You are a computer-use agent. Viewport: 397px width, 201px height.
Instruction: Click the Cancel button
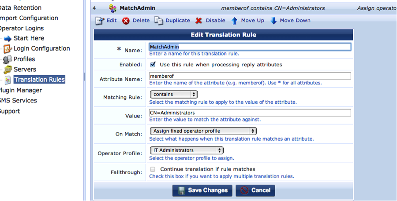[255, 190]
